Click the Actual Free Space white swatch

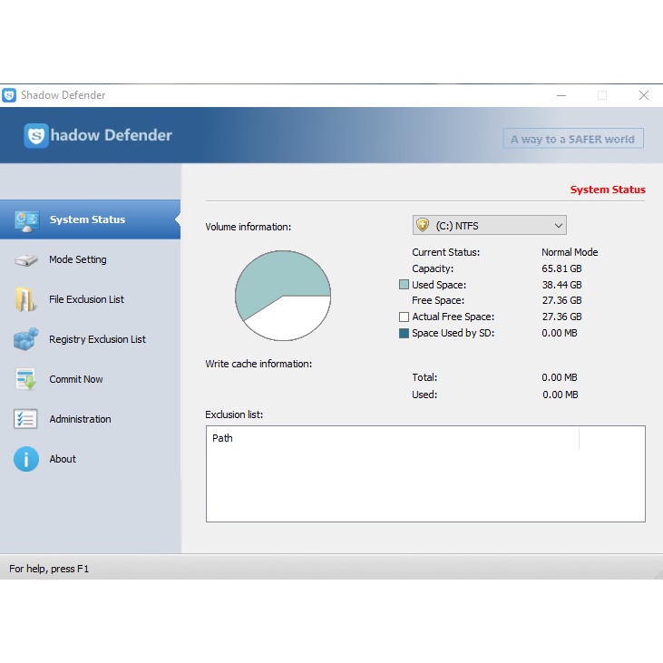pyautogui.click(x=404, y=317)
